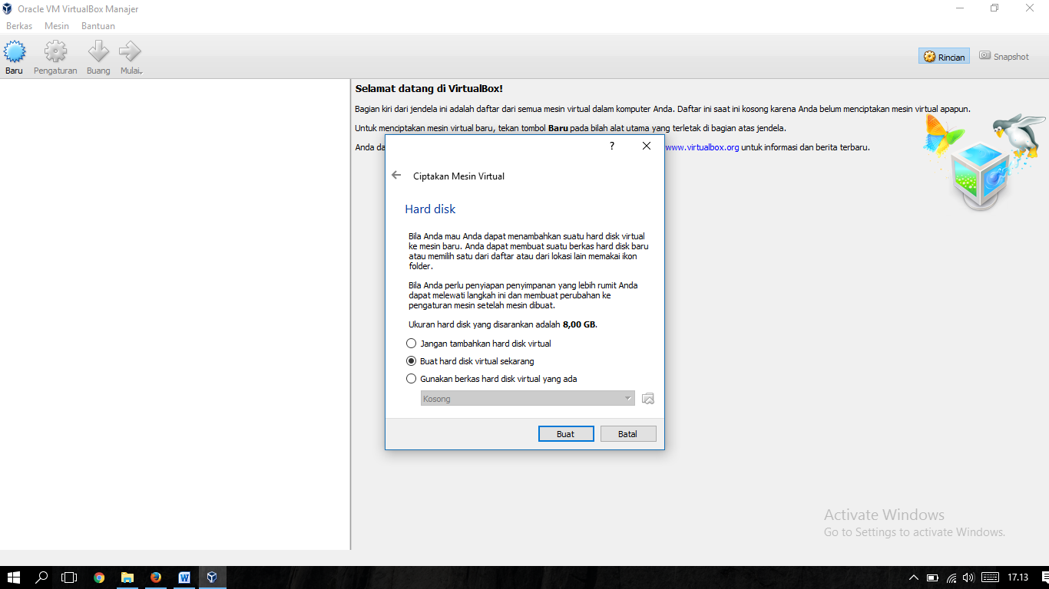The height and width of the screenshot is (589, 1049).
Task: Open VirtualBox from the Windows taskbar
Action: 213,577
